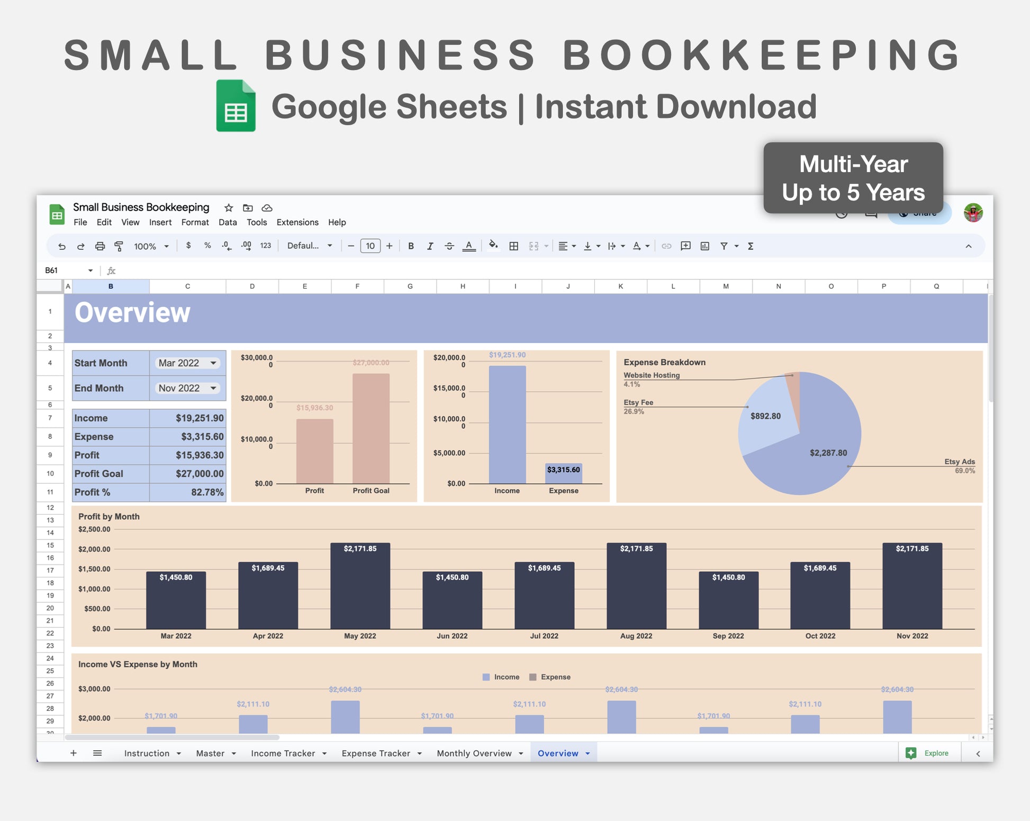1030x821 pixels.
Task: Open the fill color picker
Action: coord(493,245)
